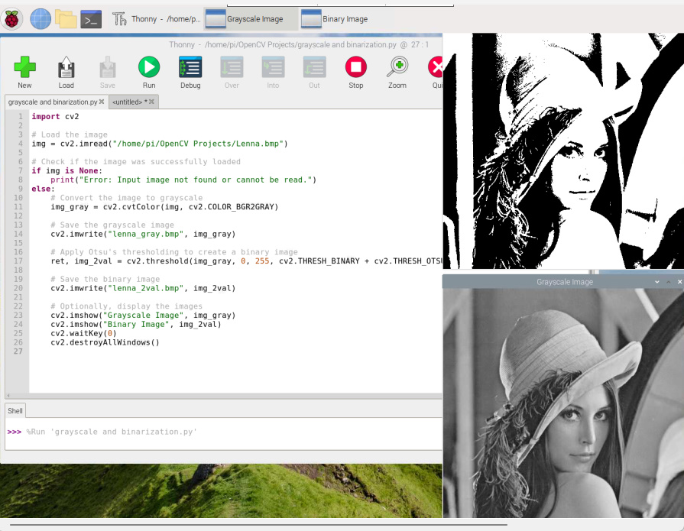This screenshot has height=531, width=684.
Task: Launch the web browser globe icon
Action: coord(41,19)
